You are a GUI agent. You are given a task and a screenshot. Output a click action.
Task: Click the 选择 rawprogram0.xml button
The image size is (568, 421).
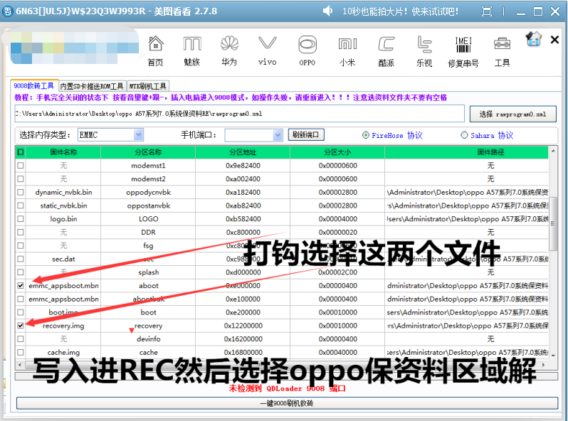point(512,114)
